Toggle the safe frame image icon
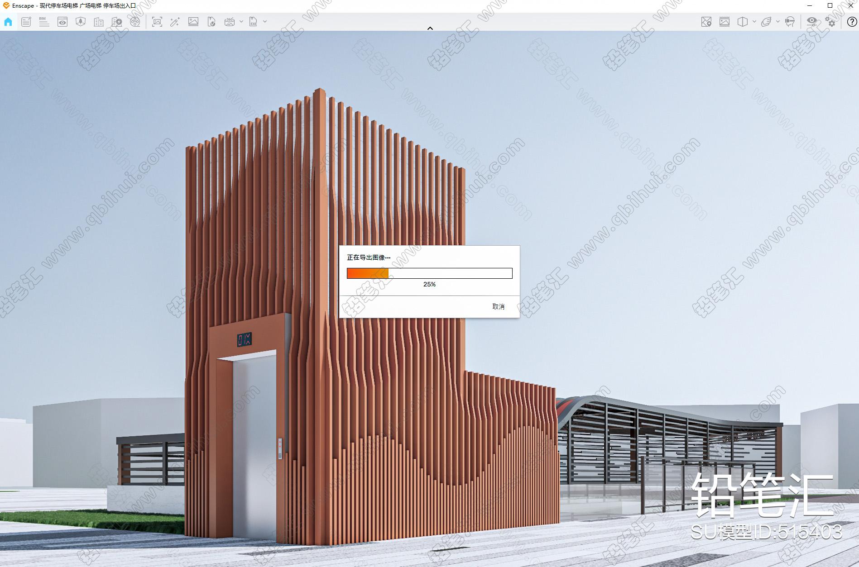Screen dimensions: 859x567 [725, 22]
